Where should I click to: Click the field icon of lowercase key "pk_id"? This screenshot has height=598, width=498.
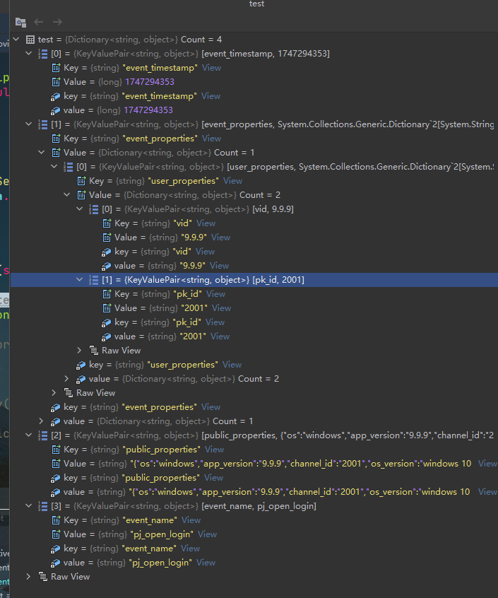point(106,322)
